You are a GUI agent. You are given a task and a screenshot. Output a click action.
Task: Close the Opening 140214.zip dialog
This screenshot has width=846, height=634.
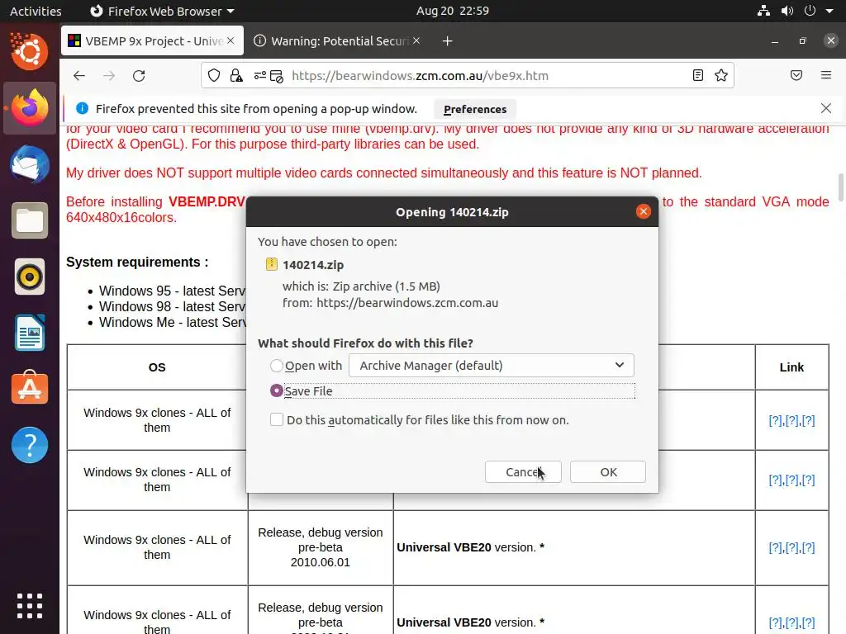[x=643, y=211]
